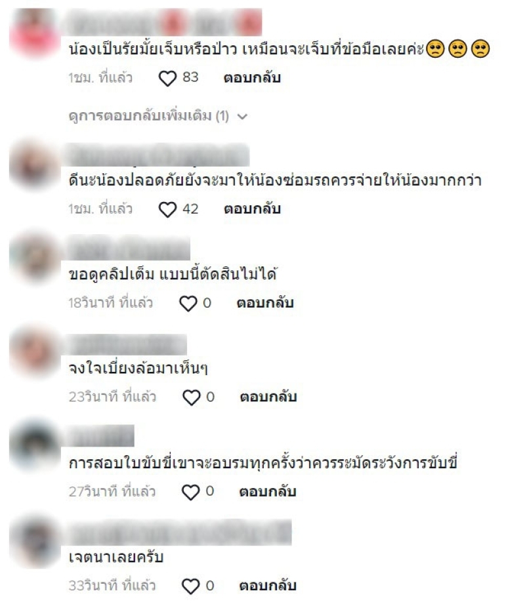Click ตอบกลับ on the 33-second-old comment
The image size is (525, 606).
pos(268,586)
